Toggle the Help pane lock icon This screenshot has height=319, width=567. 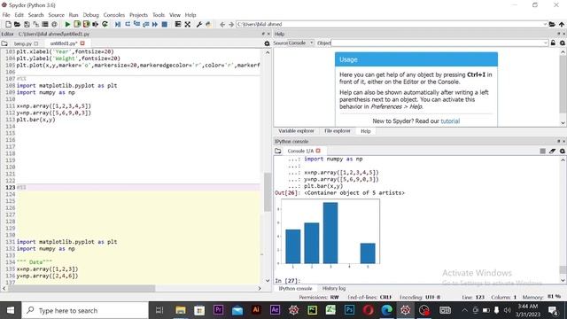[x=553, y=43]
